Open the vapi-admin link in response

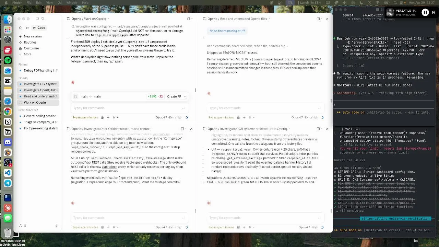tap(109, 167)
